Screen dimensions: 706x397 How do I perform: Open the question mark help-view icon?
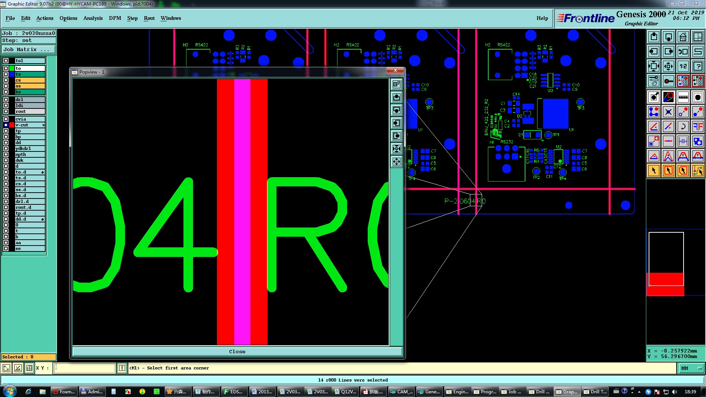tap(698, 66)
